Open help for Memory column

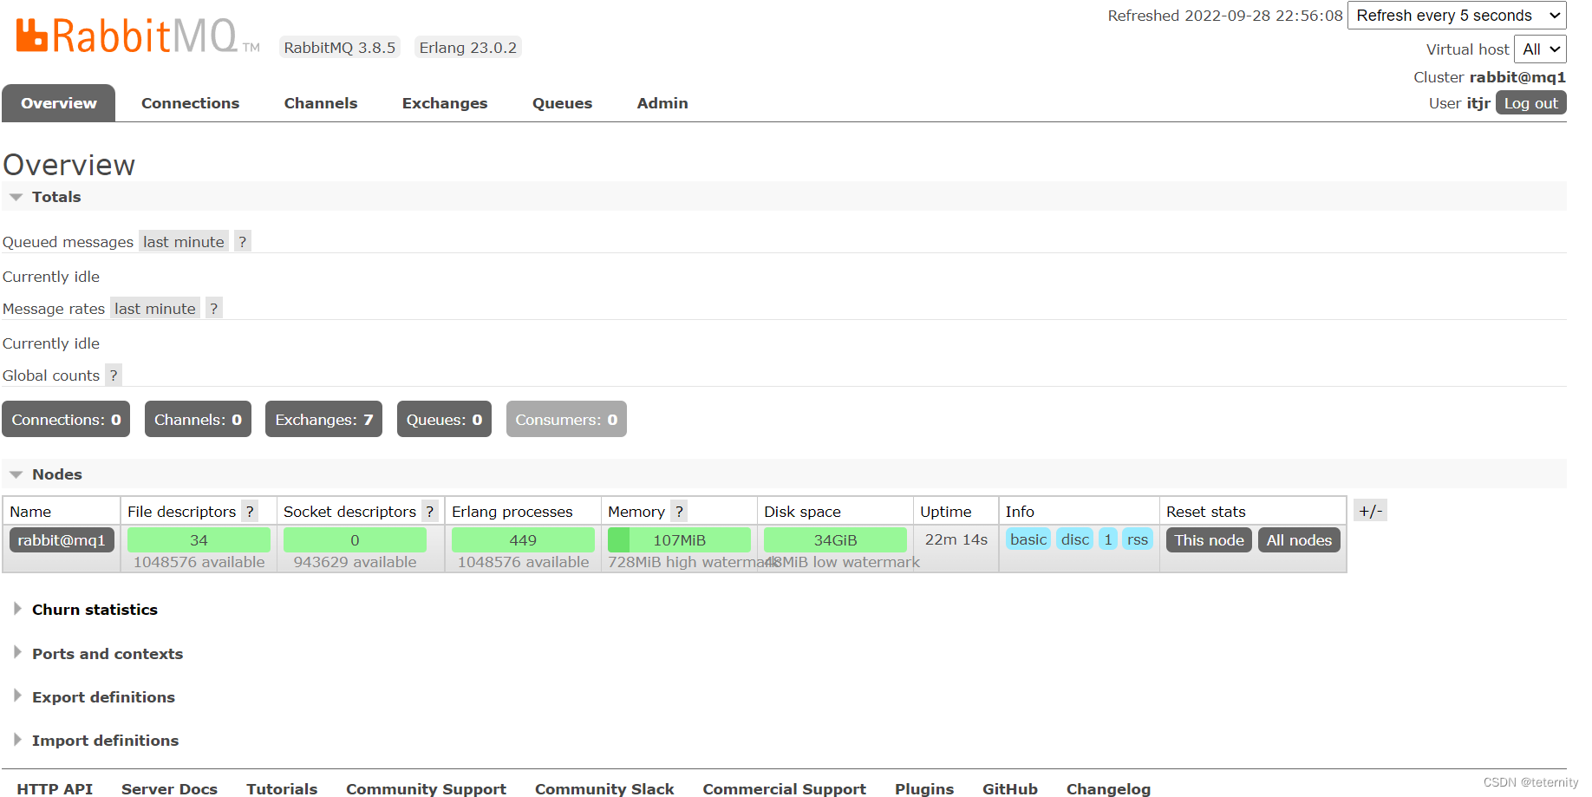click(x=679, y=512)
